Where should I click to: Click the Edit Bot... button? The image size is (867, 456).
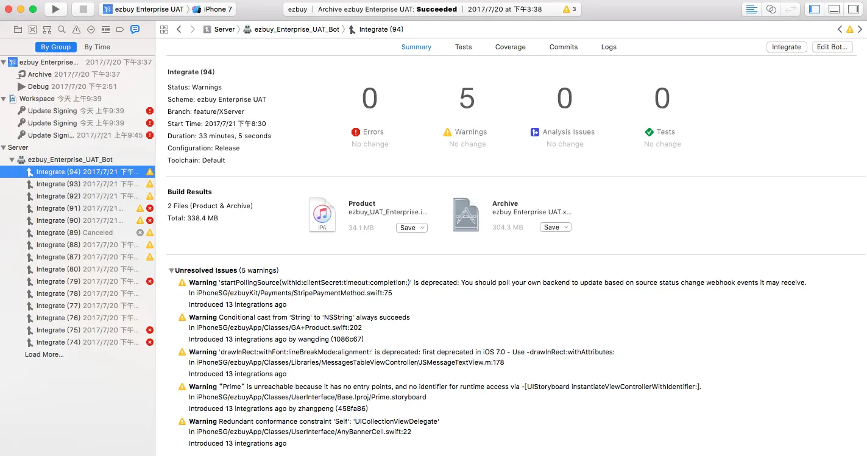[832, 47]
